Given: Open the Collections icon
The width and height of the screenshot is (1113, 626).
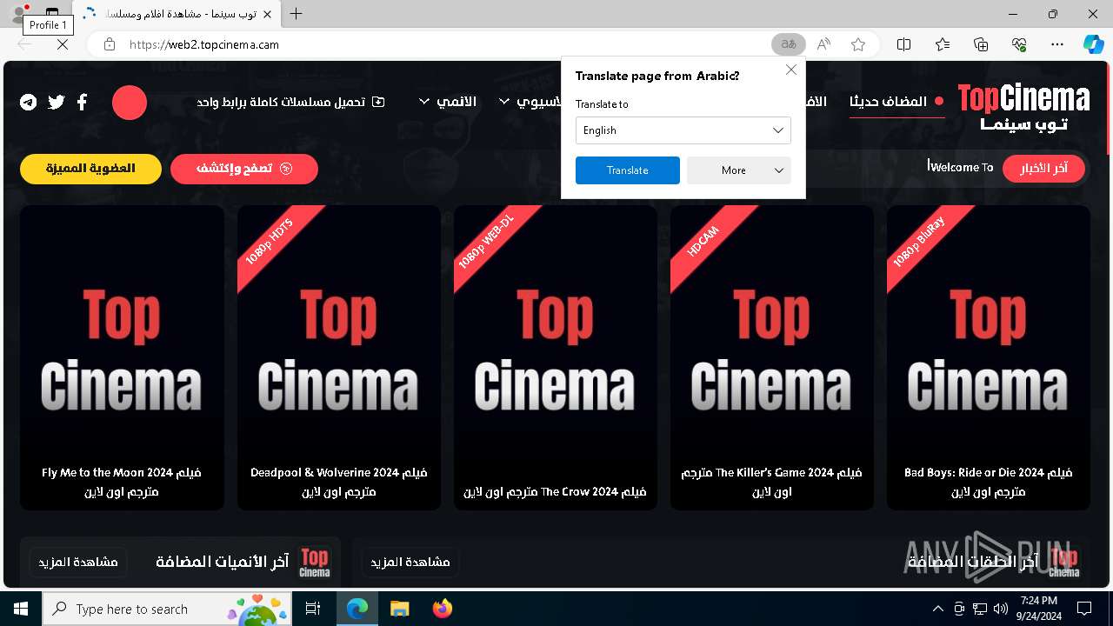Looking at the screenshot, I should [x=981, y=44].
